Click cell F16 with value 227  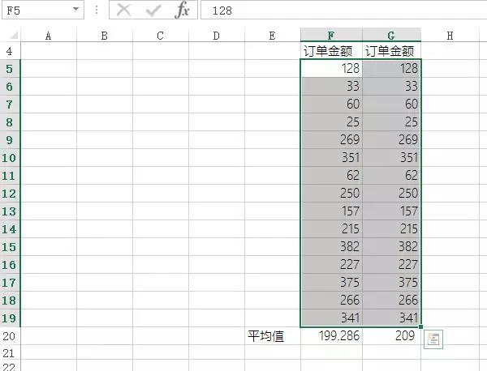[331, 265]
